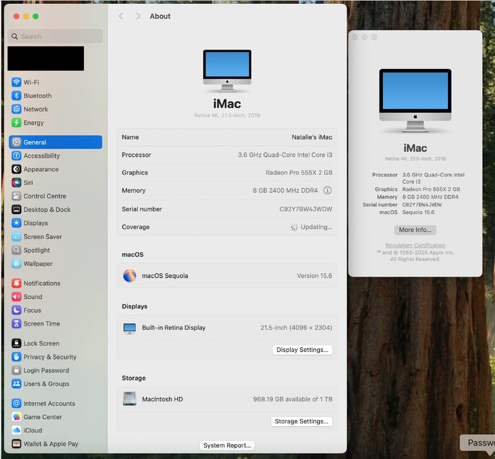
Task: Select the Login Password lock icon
Action: (16, 370)
